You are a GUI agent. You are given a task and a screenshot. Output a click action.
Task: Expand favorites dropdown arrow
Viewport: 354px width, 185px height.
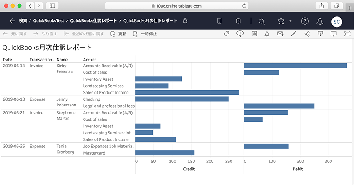[291, 21]
